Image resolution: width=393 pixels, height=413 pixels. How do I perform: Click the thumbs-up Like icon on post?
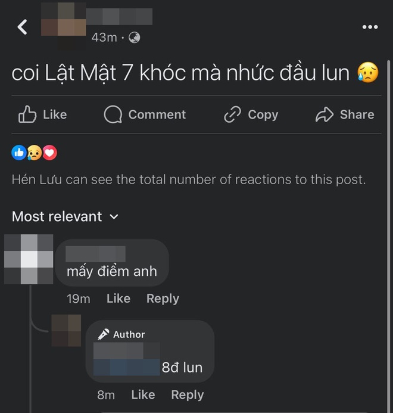[x=27, y=114]
